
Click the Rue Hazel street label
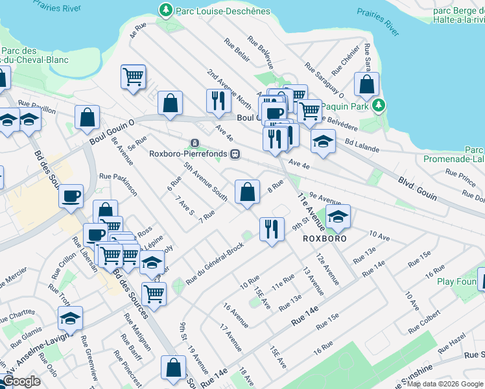point(452,343)
